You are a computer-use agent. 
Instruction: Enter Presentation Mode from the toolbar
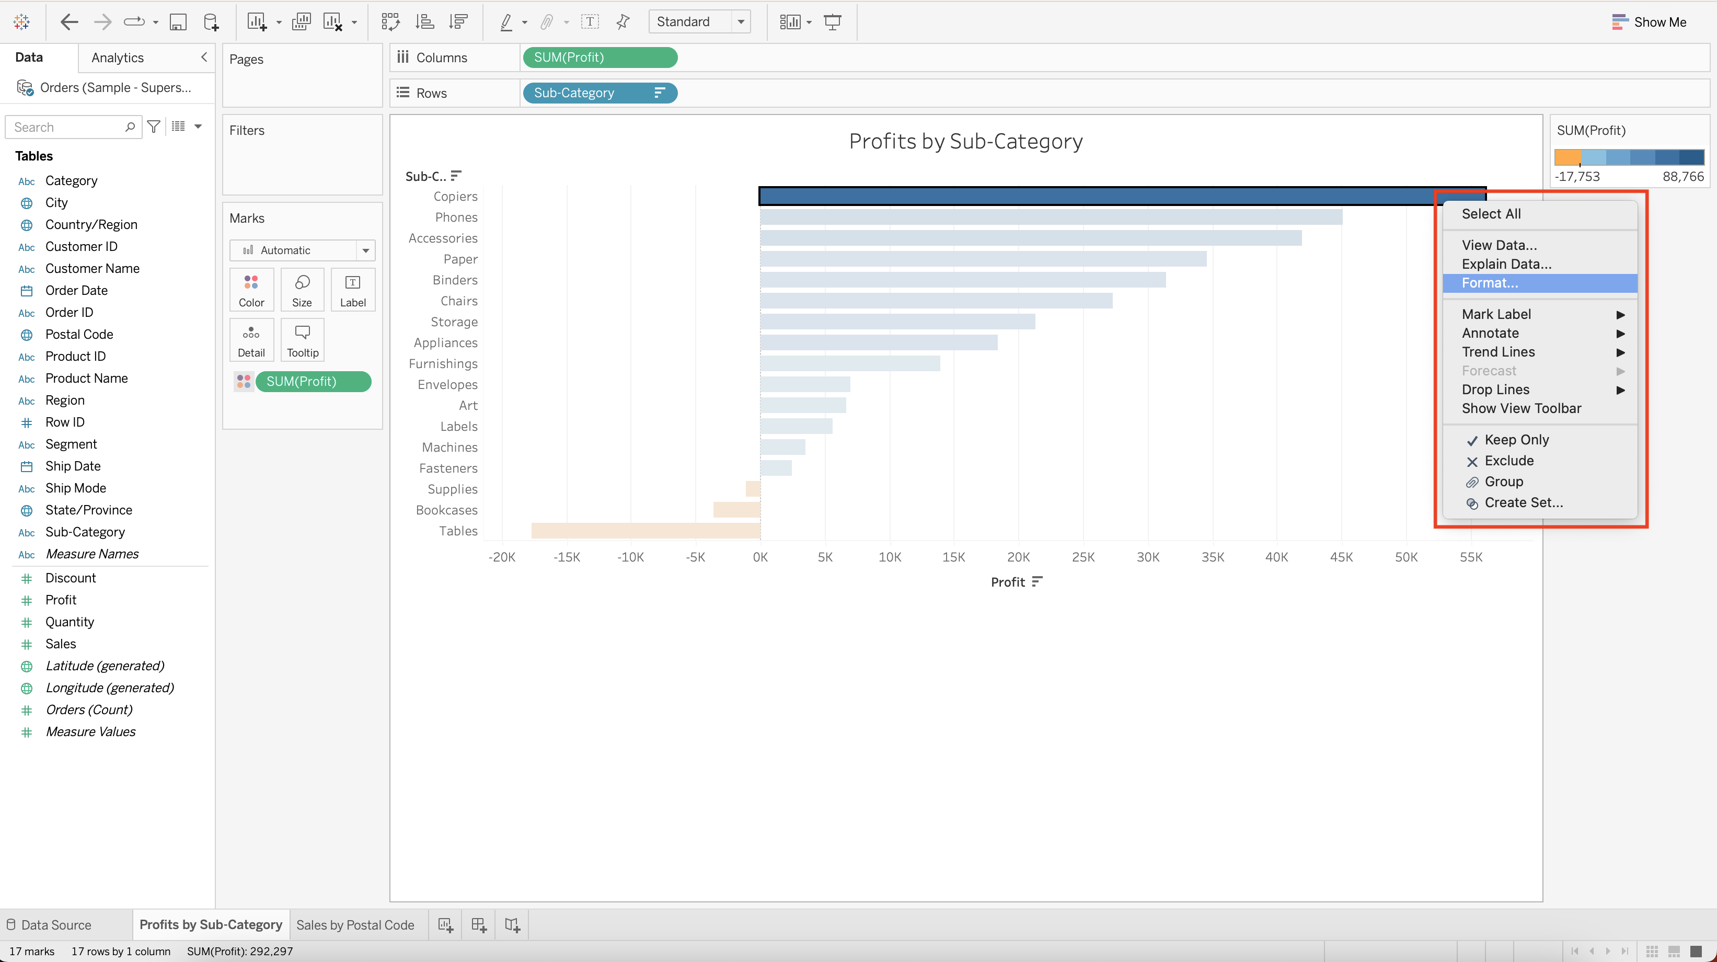point(833,21)
